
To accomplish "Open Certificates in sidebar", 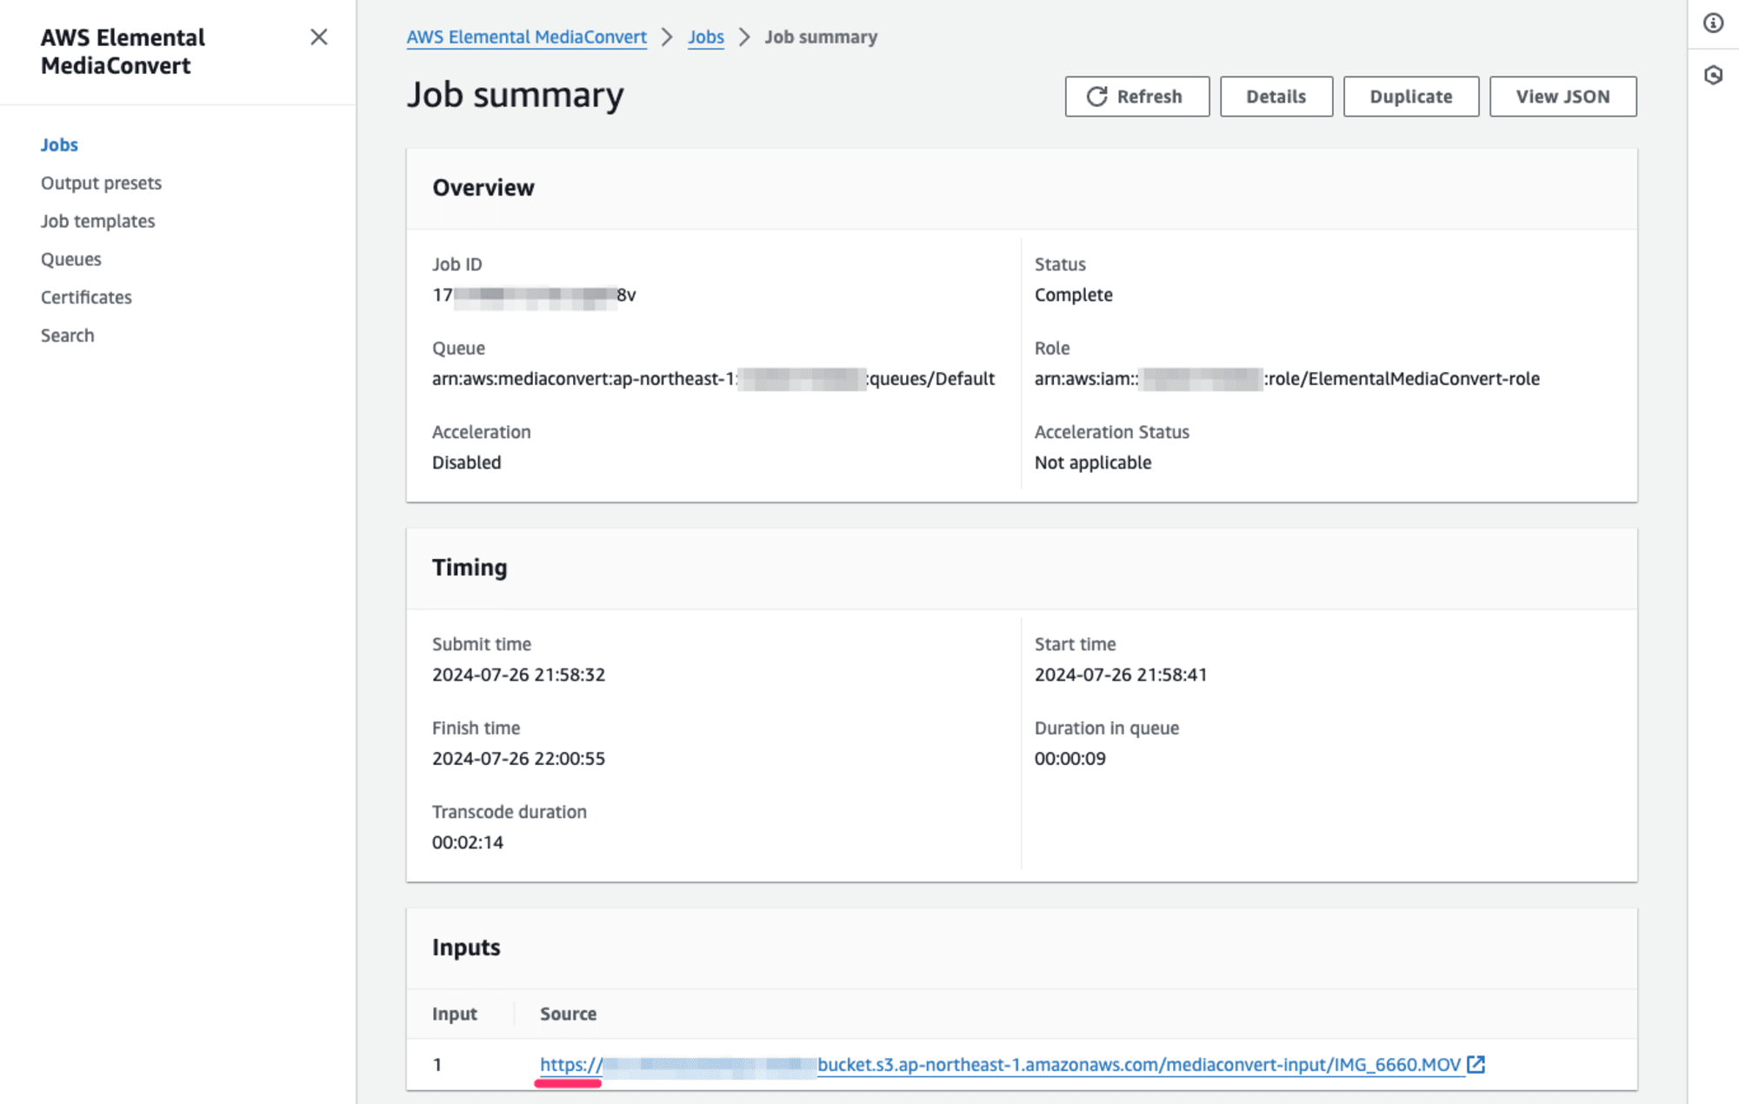I will (86, 297).
